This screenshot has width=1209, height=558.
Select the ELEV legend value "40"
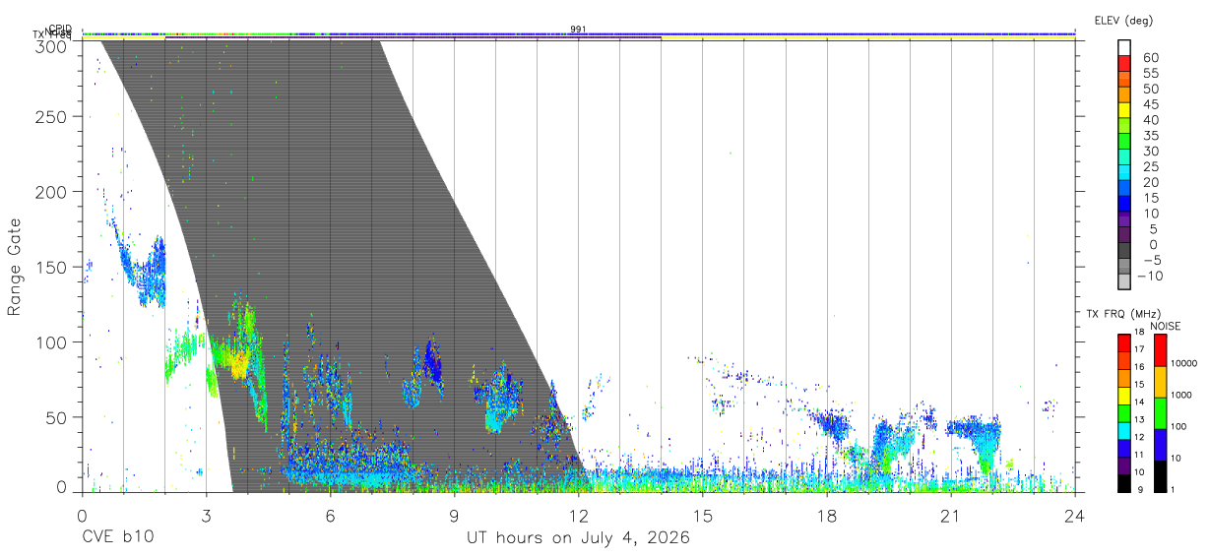click(x=1151, y=120)
